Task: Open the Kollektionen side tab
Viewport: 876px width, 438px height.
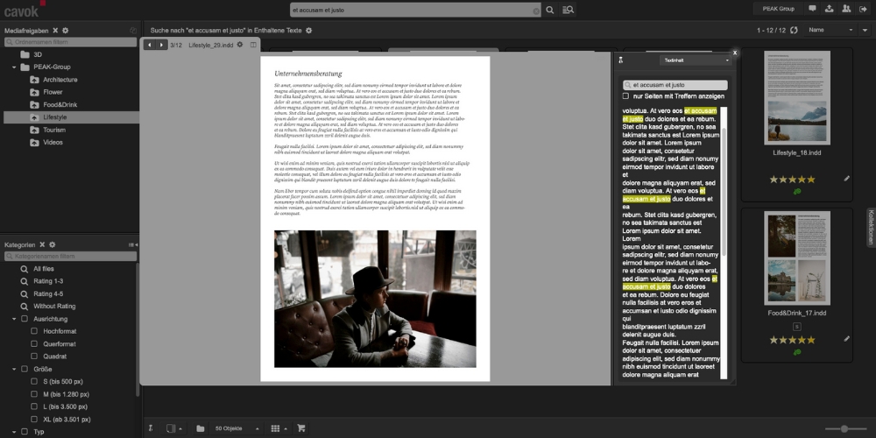Action: 871,227
